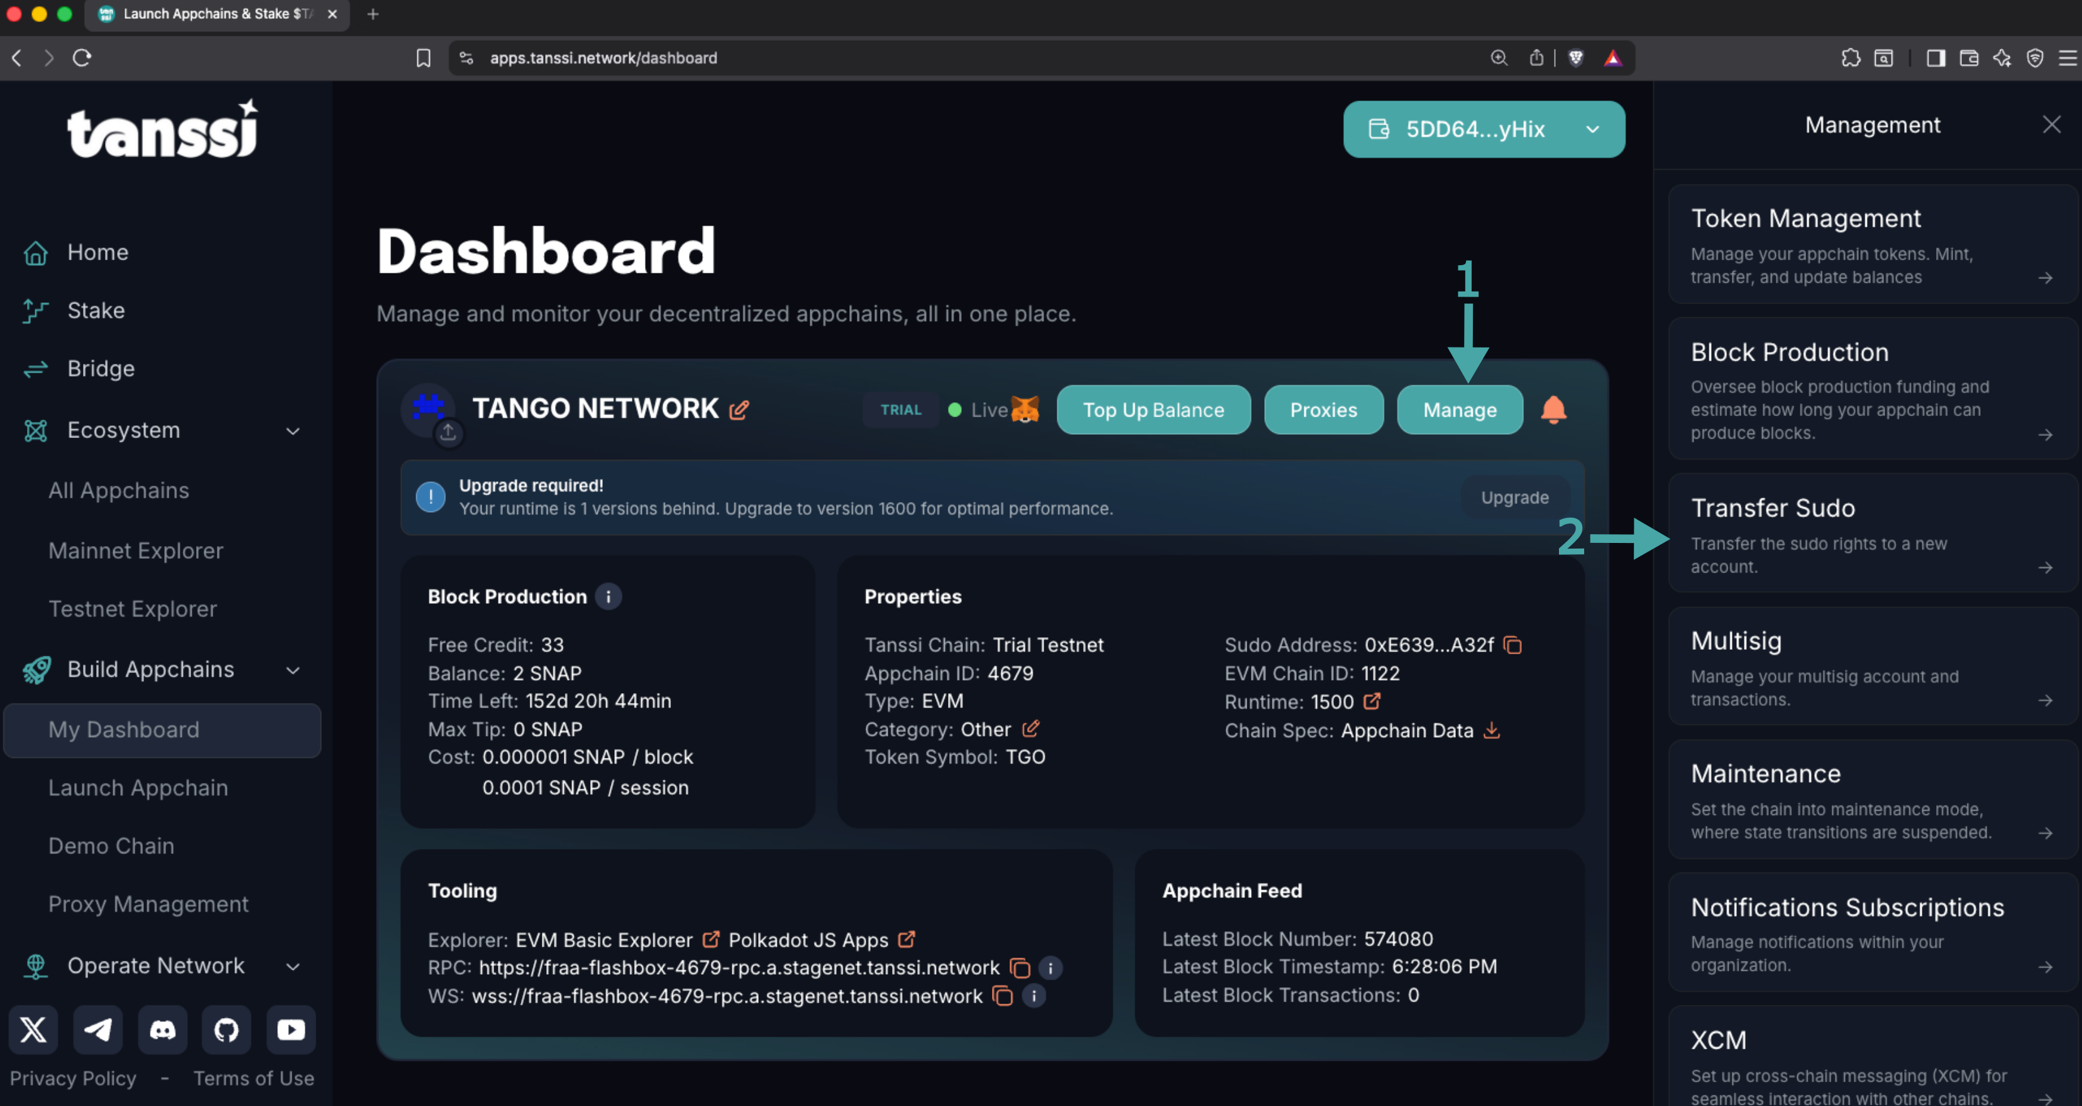Click the notification bell icon

(x=1553, y=410)
